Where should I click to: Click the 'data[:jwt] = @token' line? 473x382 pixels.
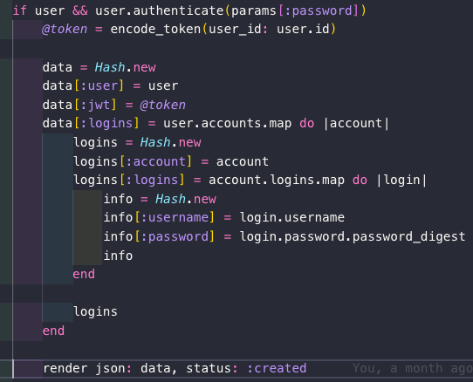coord(114,105)
